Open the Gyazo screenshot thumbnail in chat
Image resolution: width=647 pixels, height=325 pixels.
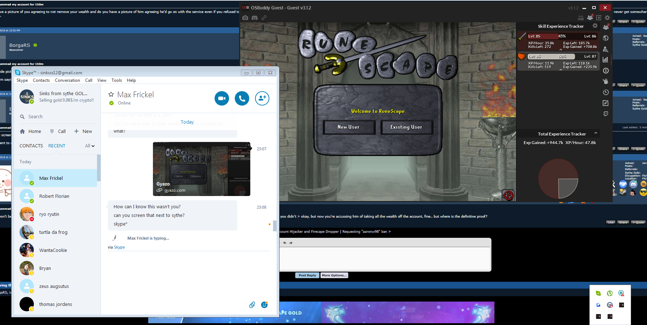point(202,169)
